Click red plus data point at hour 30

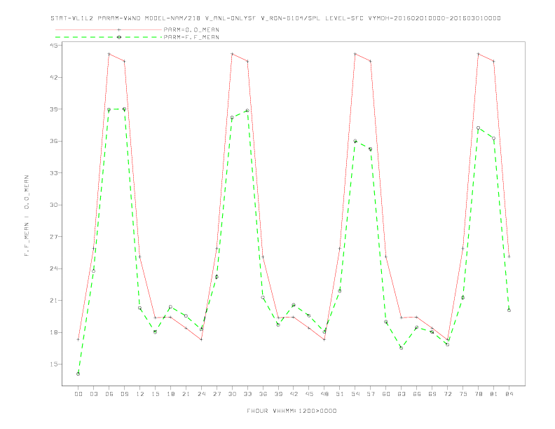(x=232, y=54)
